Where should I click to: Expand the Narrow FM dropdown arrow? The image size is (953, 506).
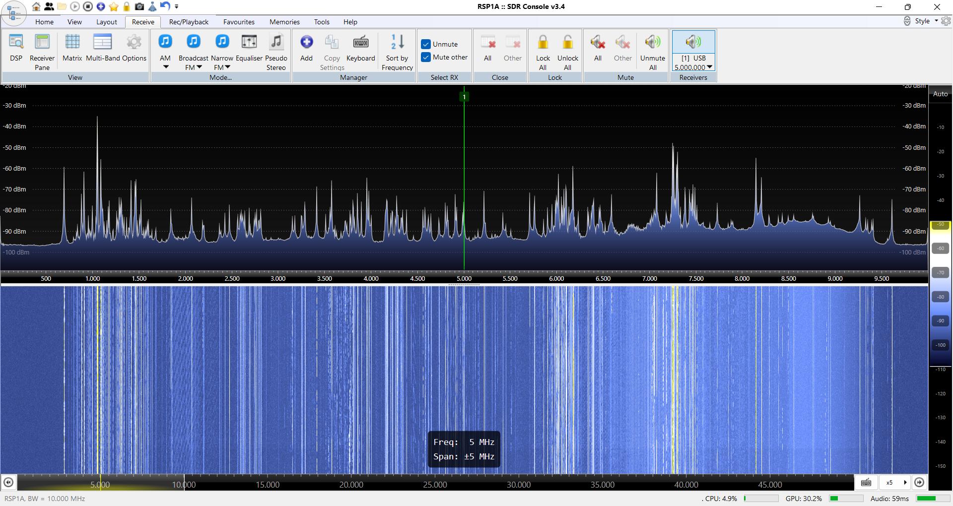point(227,67)
